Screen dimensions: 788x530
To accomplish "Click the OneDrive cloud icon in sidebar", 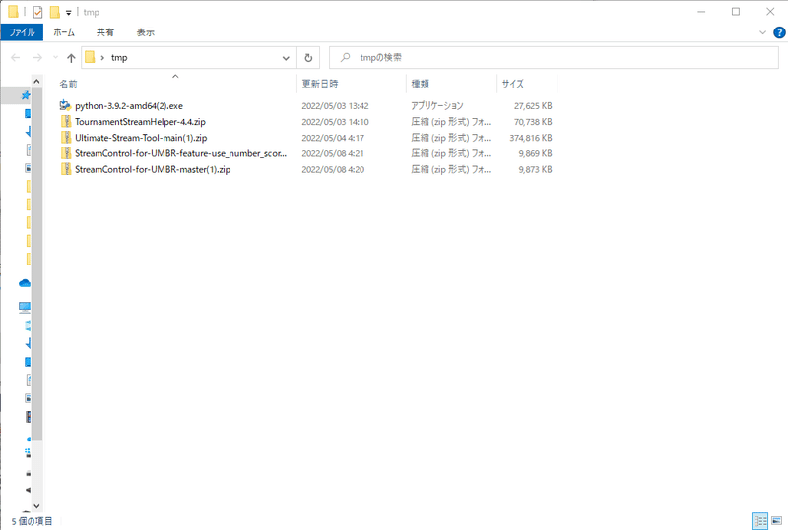I will (x=24, y=283).
